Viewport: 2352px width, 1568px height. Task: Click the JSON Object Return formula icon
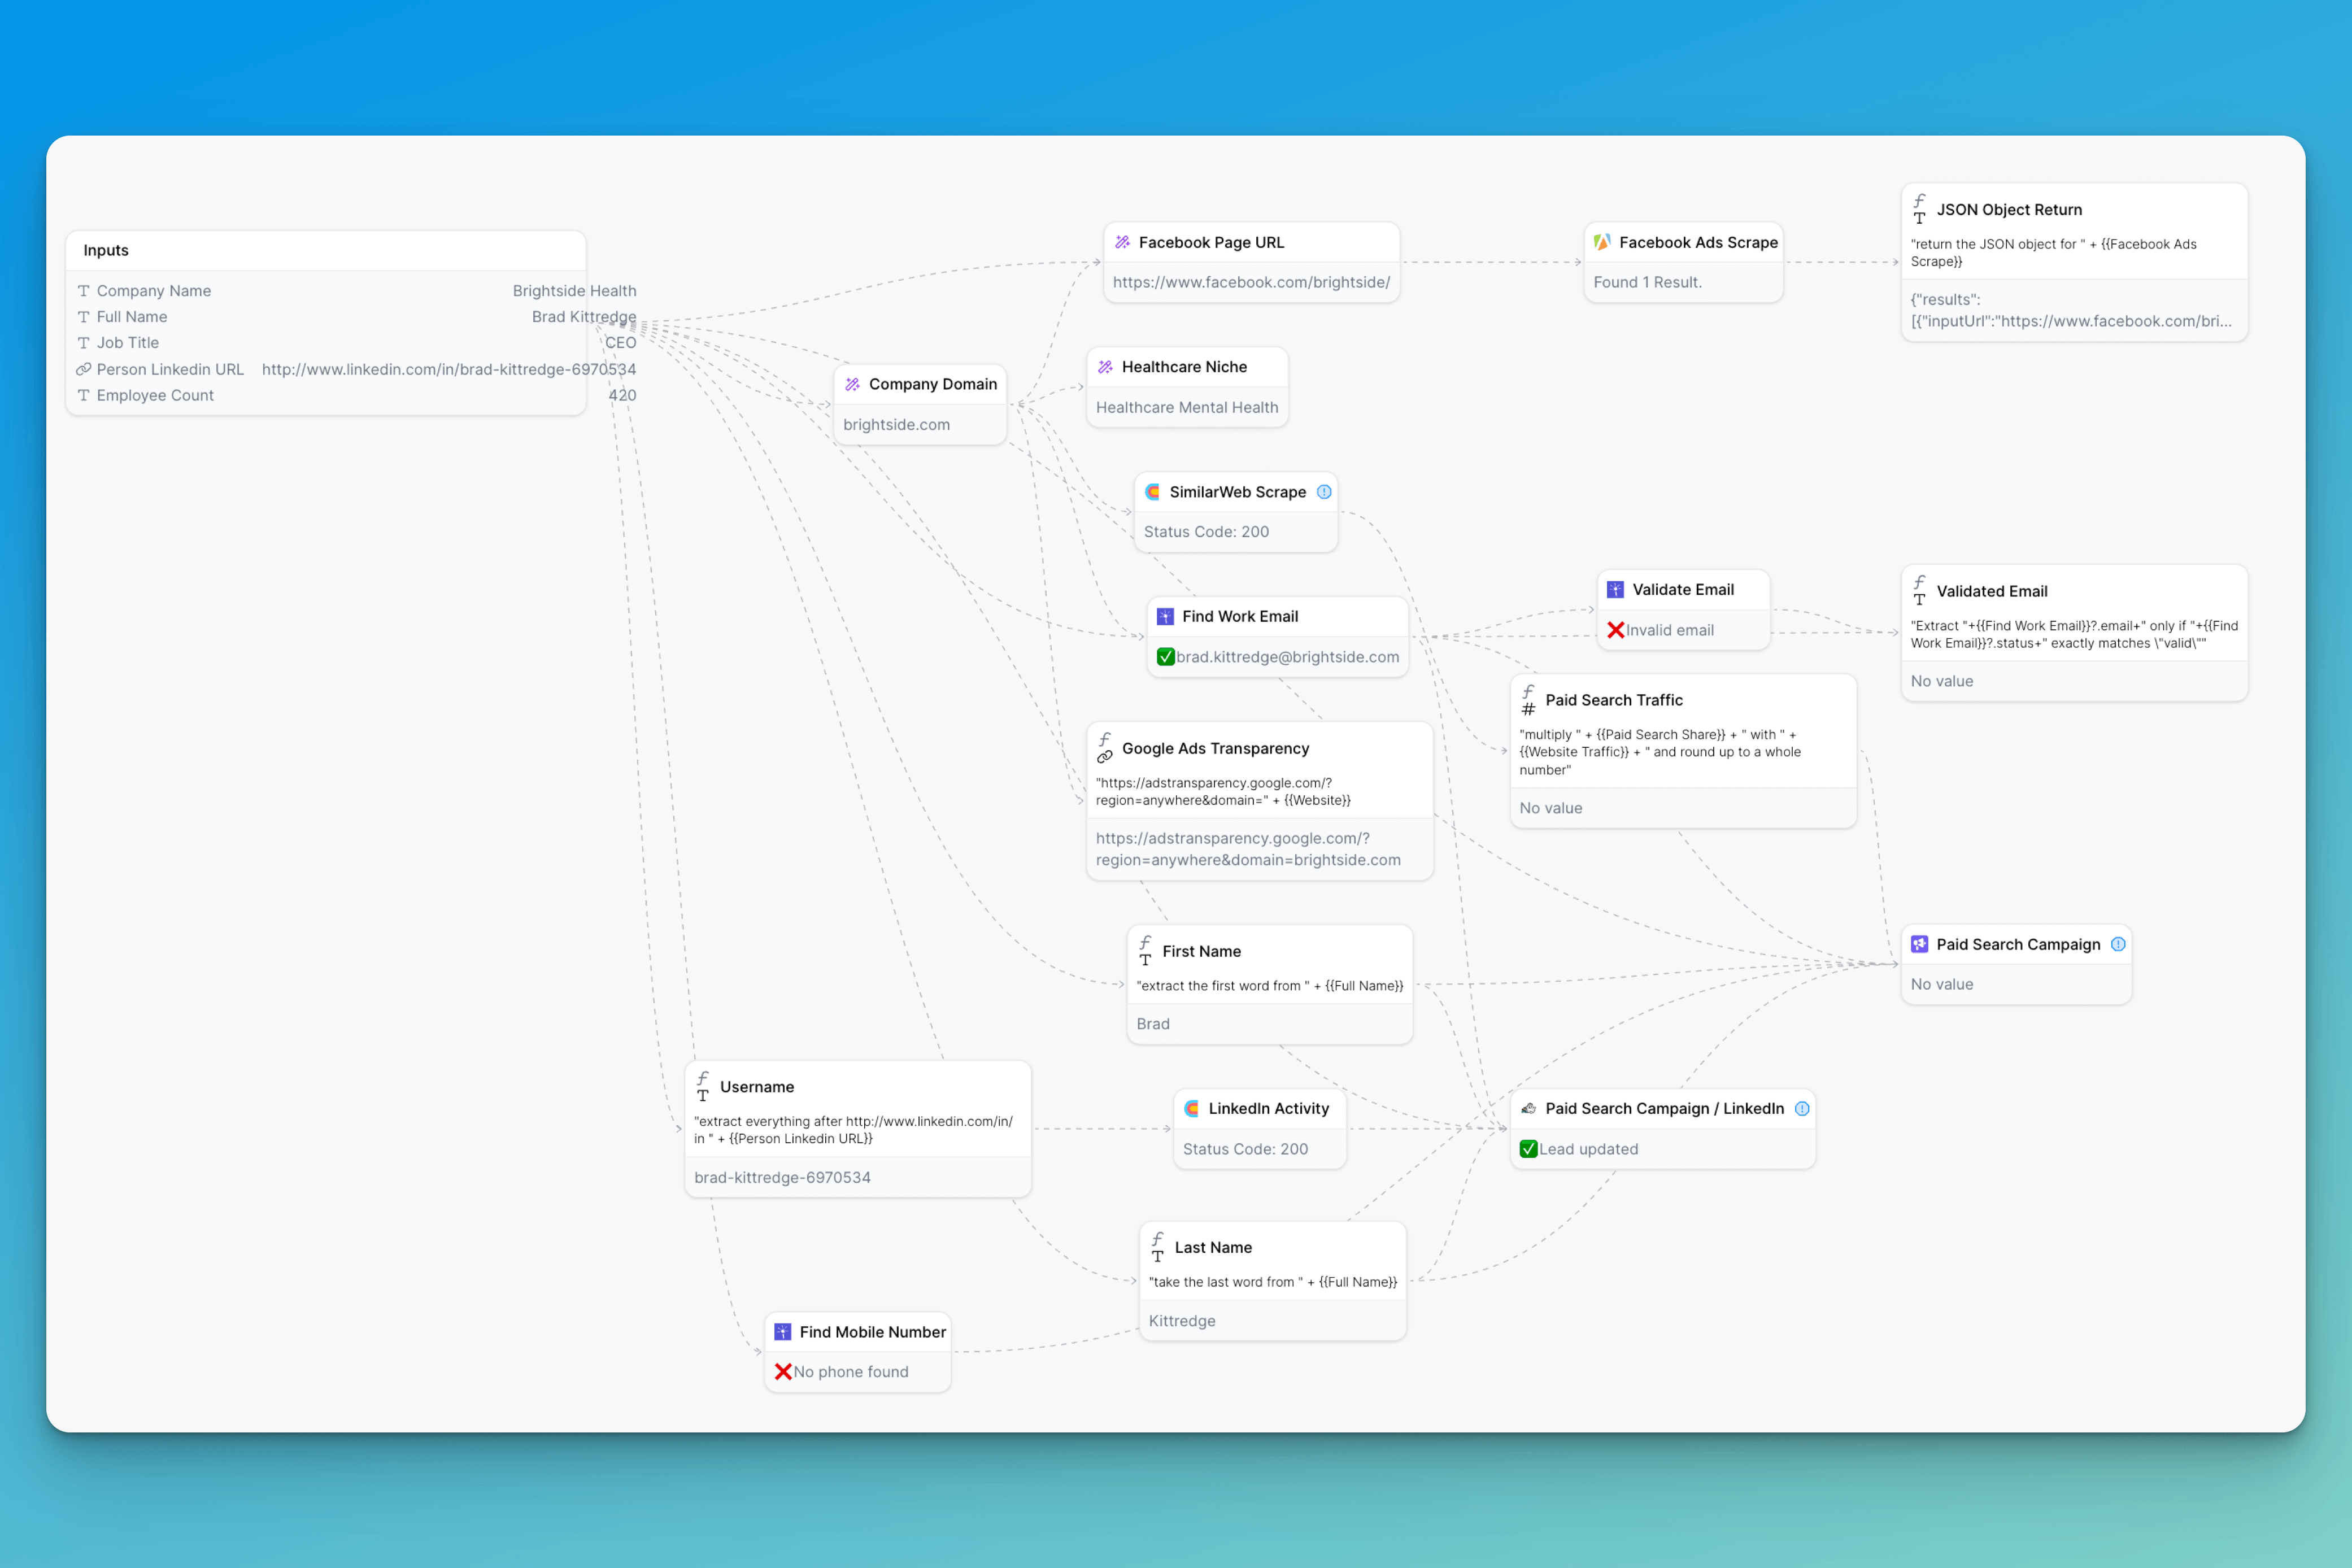pyautogui.click(x=1919, y=209)
